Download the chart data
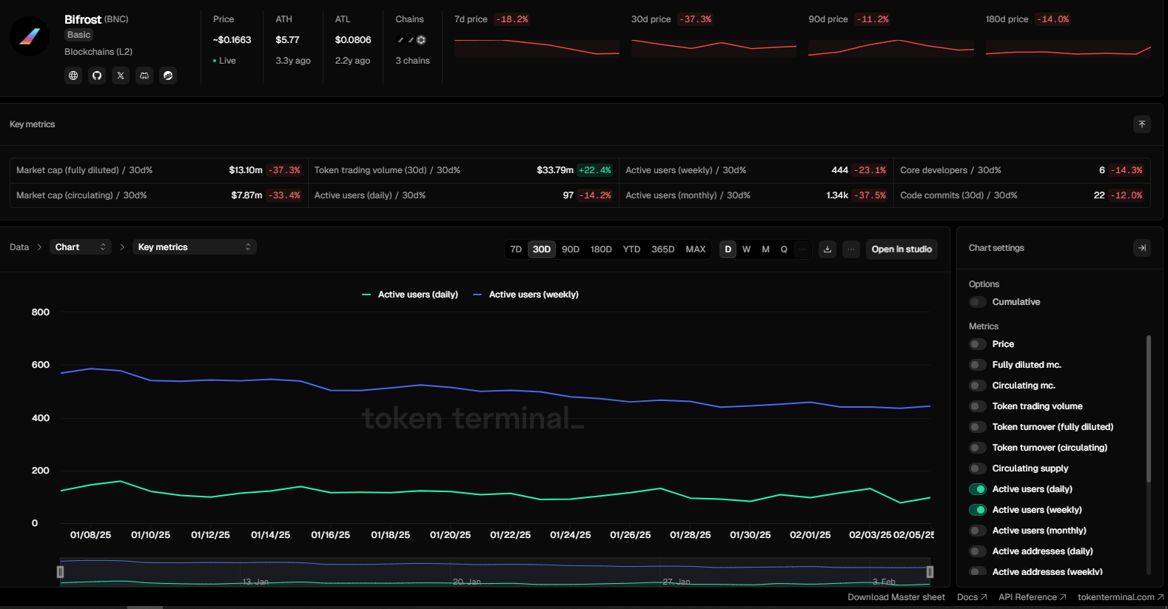This screenshot has height=609, width=1168. pos(828,249)
